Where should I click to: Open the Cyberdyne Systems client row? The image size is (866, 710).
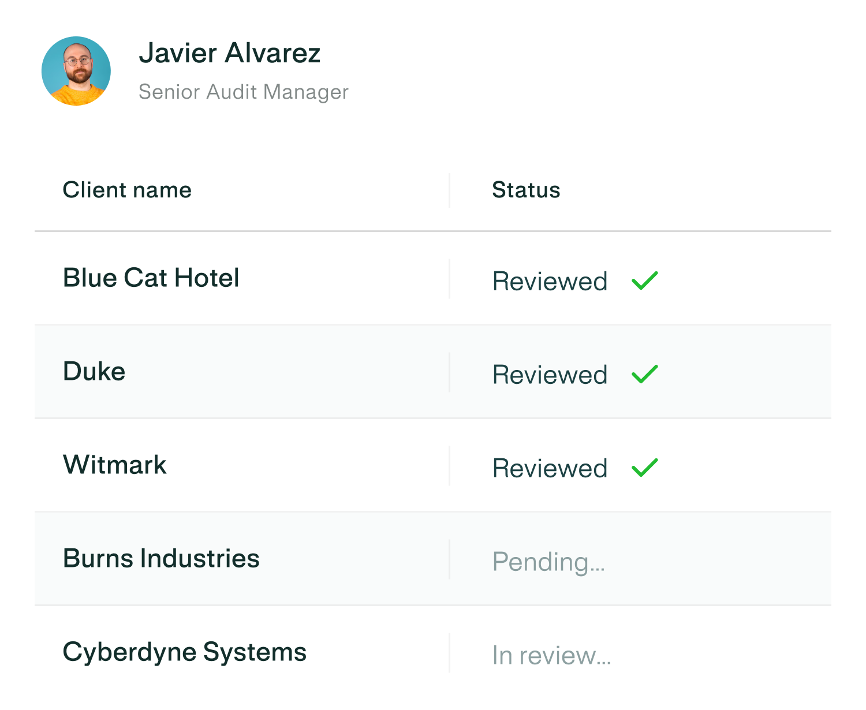184,652
